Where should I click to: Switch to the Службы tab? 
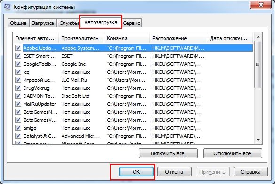pos(69,23)
